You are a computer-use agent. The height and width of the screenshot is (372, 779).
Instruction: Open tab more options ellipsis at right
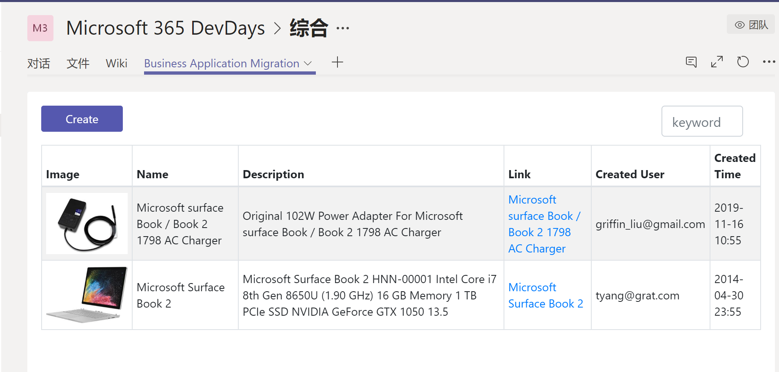(x=769, y=62)
